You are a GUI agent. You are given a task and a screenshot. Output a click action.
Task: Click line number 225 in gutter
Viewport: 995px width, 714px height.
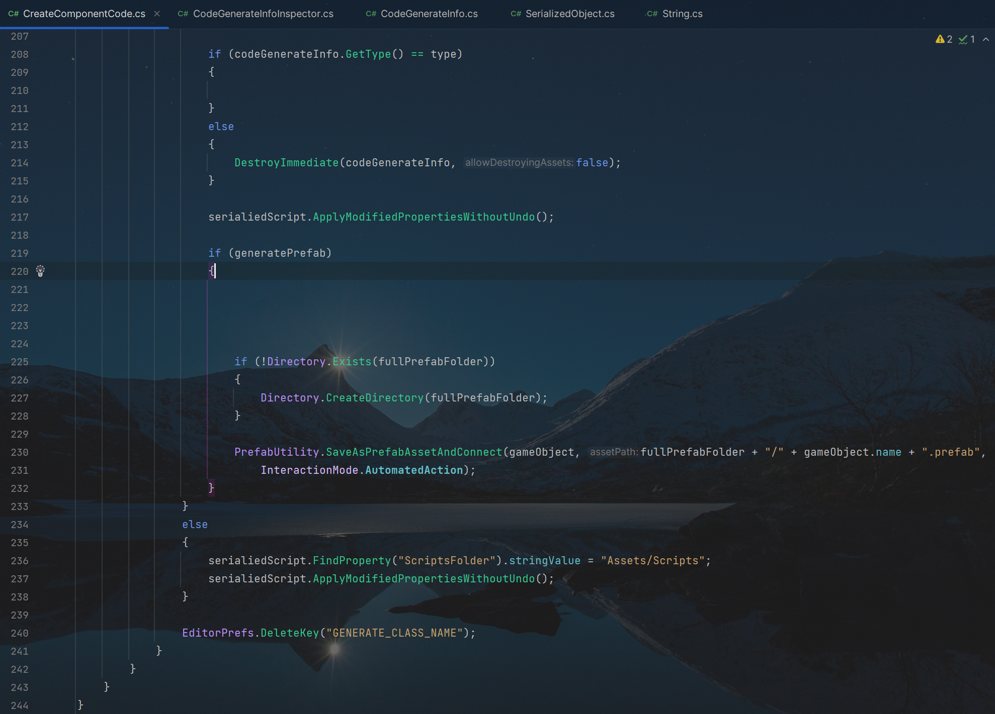(x=20, y=362)
